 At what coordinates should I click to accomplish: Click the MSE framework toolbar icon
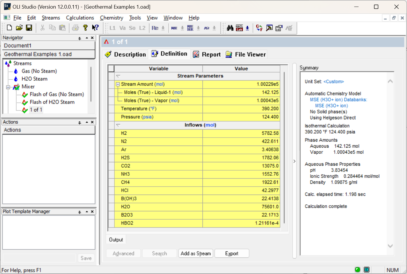click(174, 28)
